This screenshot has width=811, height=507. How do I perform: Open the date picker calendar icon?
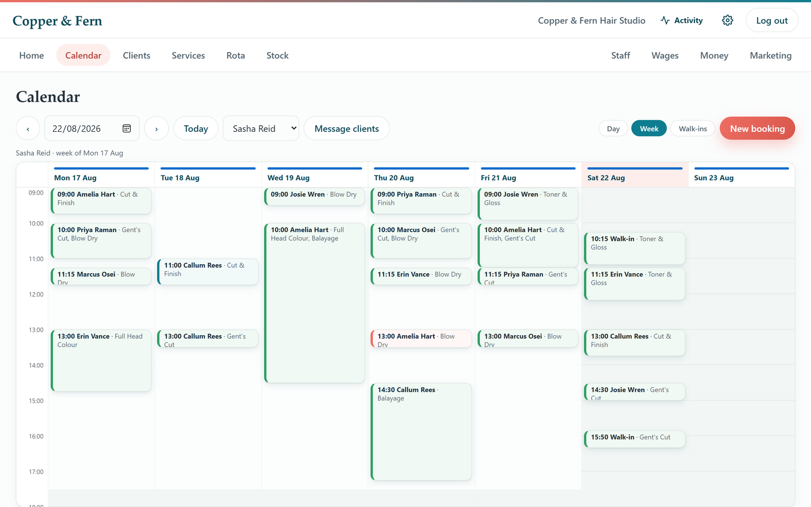coord(127,128)
